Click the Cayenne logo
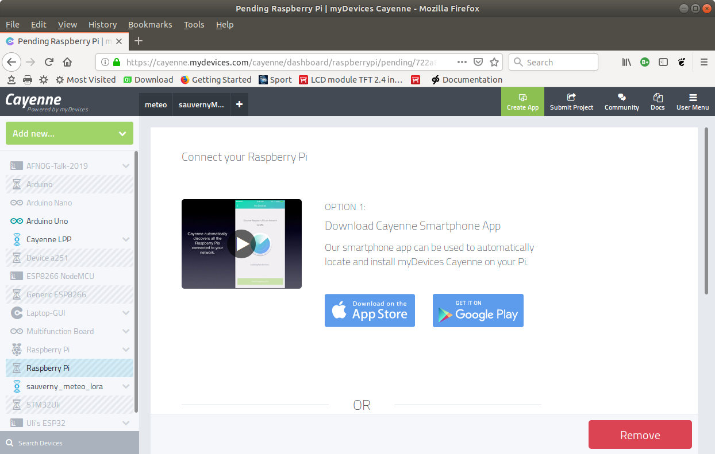Image resolution: width=715 pixels, height=454 pixels. (x=47, y=102)
